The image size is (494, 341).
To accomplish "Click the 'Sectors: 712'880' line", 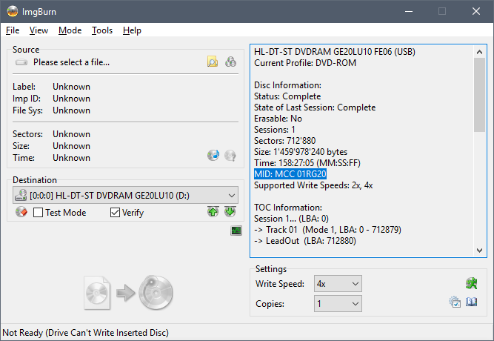I will (285, 141).
